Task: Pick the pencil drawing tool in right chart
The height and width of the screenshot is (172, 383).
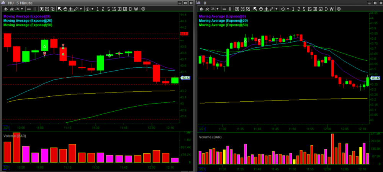Action: click(x=272, y=9)
